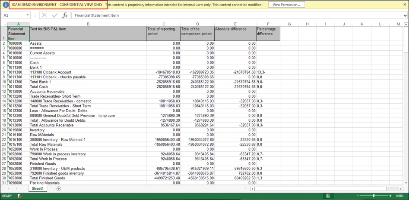This screenshot has width=409, height=200.
Task: Click the zoom out minus button
Action: pos(358,196)
